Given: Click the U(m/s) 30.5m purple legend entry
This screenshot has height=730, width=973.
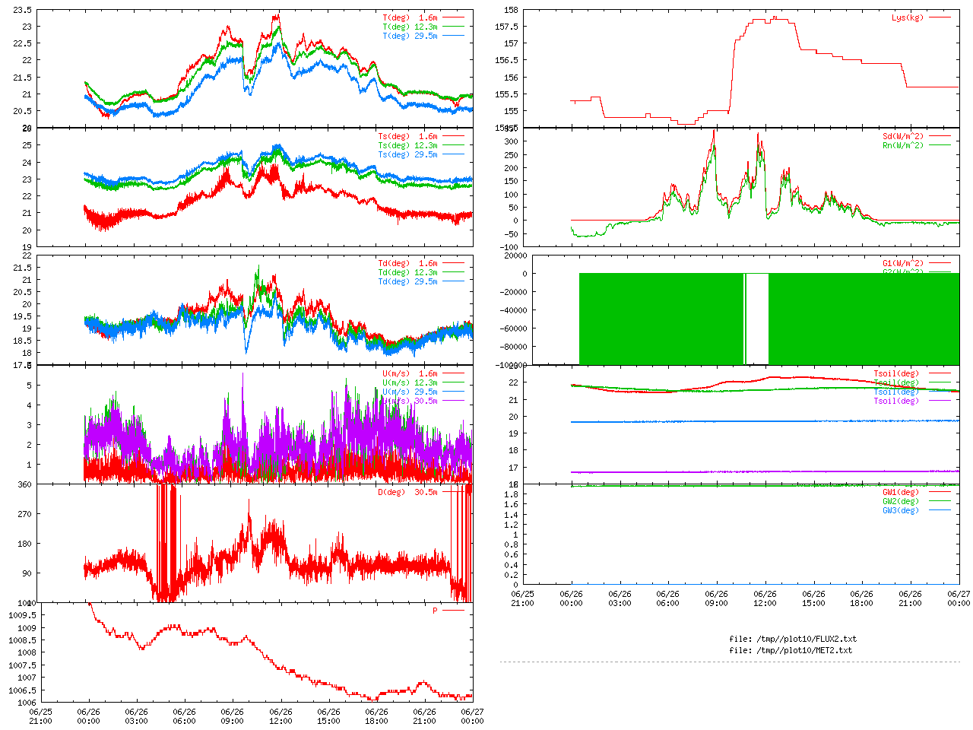Looking at the screenshot, I should (410, 401).
